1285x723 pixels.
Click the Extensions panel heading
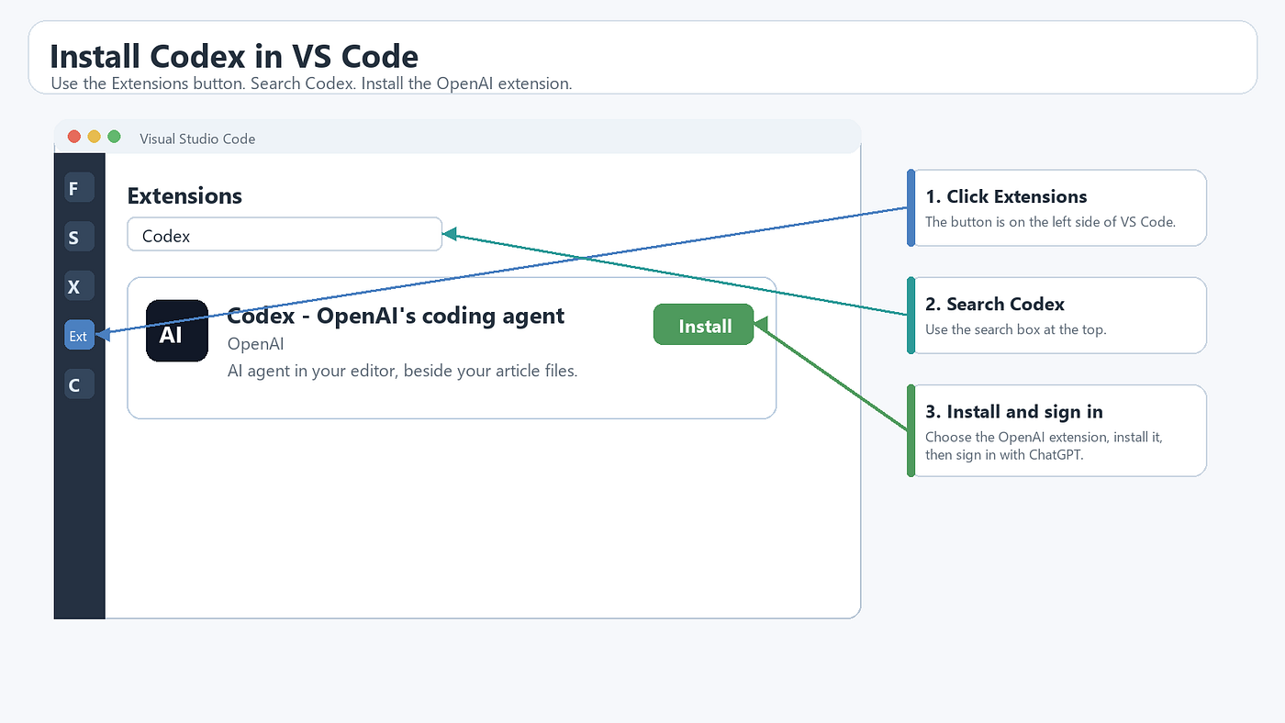[x=184, y=195]
